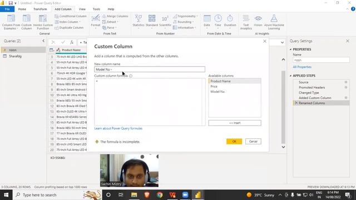
Task: Click the query Name field
Action: [x=321, y=60]
